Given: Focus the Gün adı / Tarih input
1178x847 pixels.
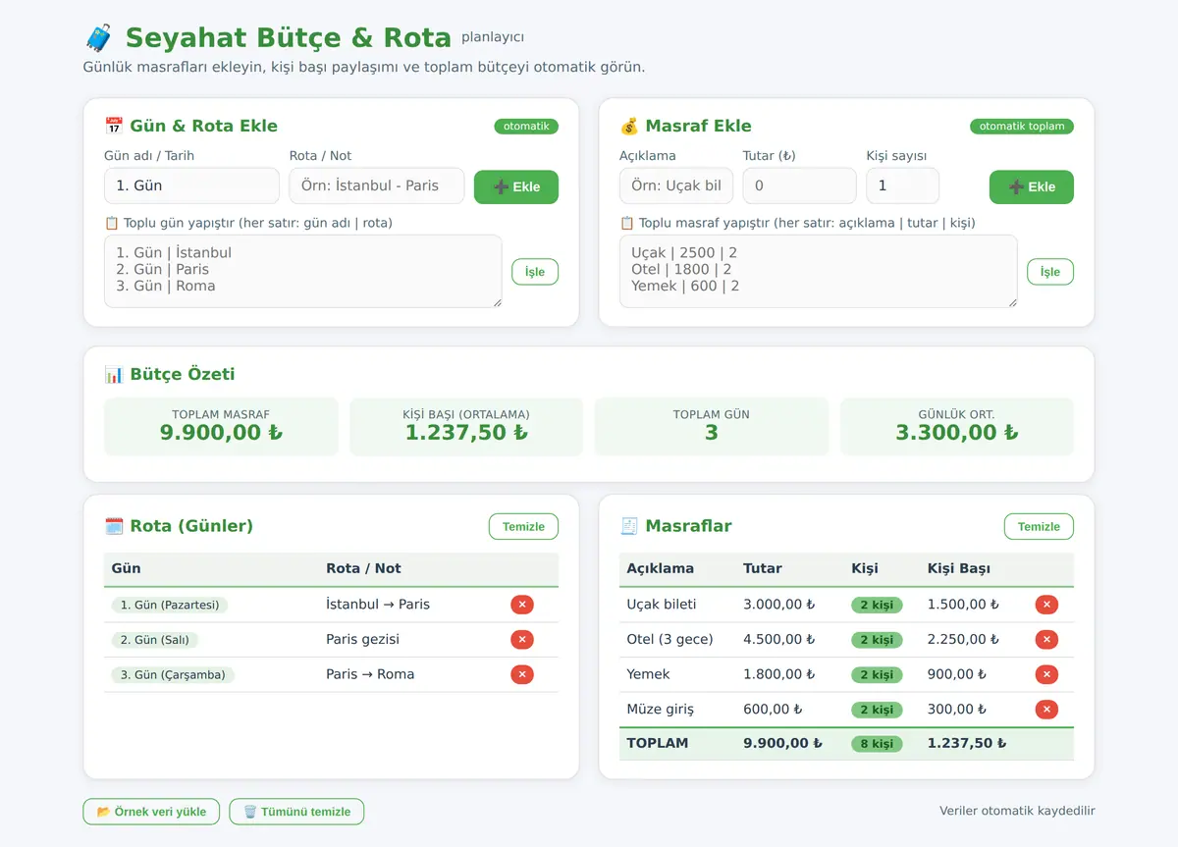Looking at the screenshot, I should (x=191, y=185).
